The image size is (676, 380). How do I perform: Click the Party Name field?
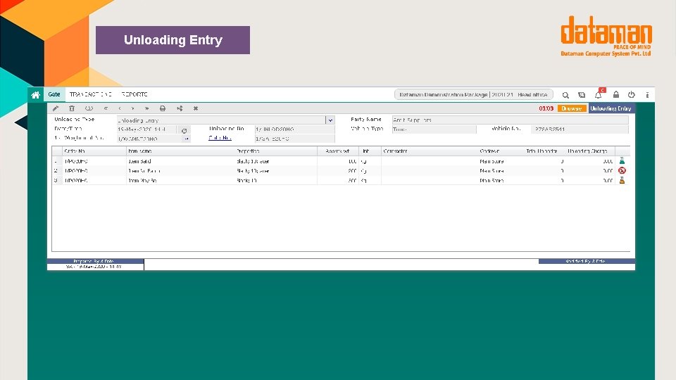click(x=510, y=120)
